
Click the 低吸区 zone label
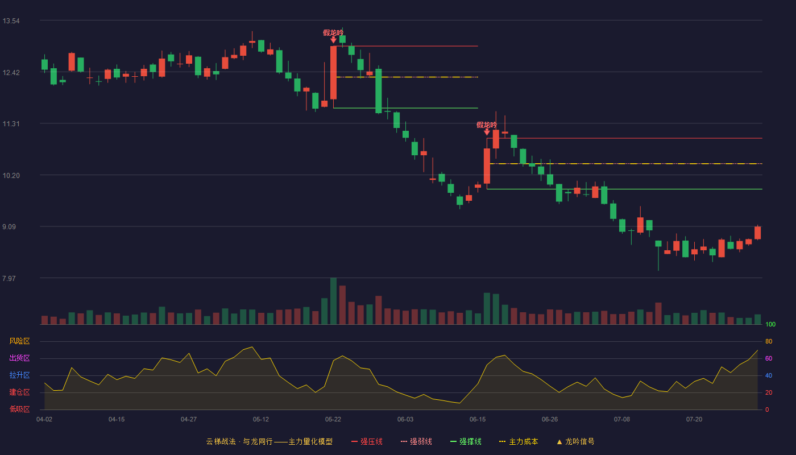point(19,409)
